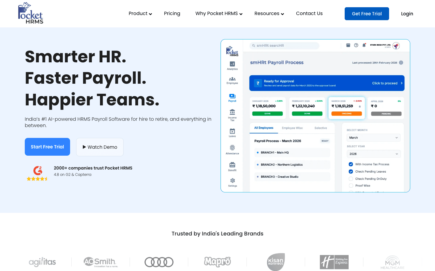Click the smHRt searchHR field
This screenshot has width=435, height=271.
point(284,45)
